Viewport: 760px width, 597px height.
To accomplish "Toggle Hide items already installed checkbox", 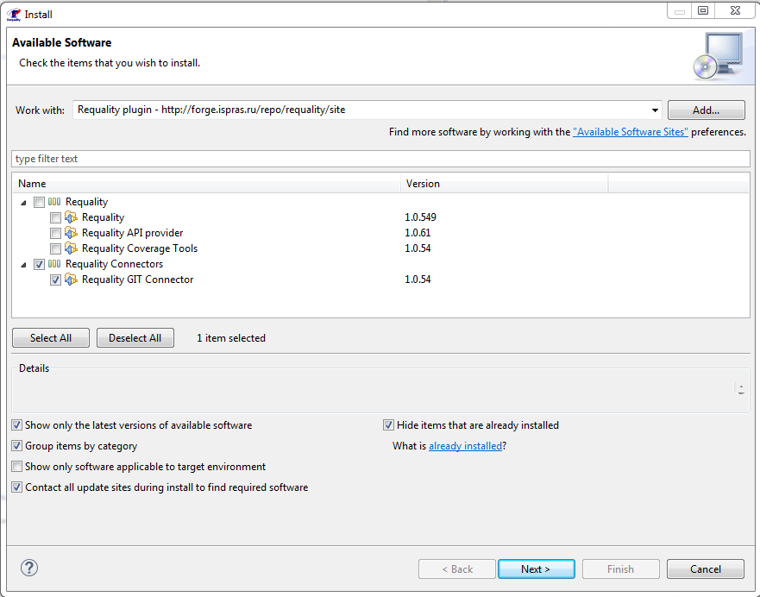I will tap(388, 425).
